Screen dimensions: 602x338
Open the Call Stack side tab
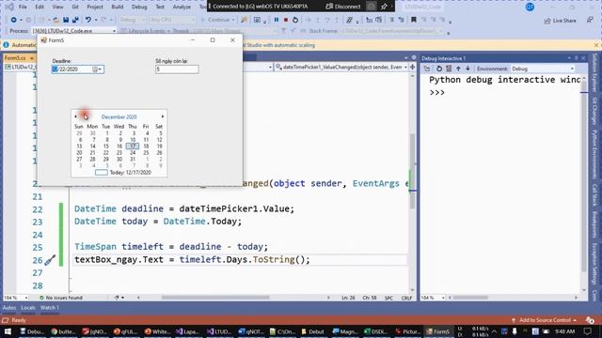594,195
